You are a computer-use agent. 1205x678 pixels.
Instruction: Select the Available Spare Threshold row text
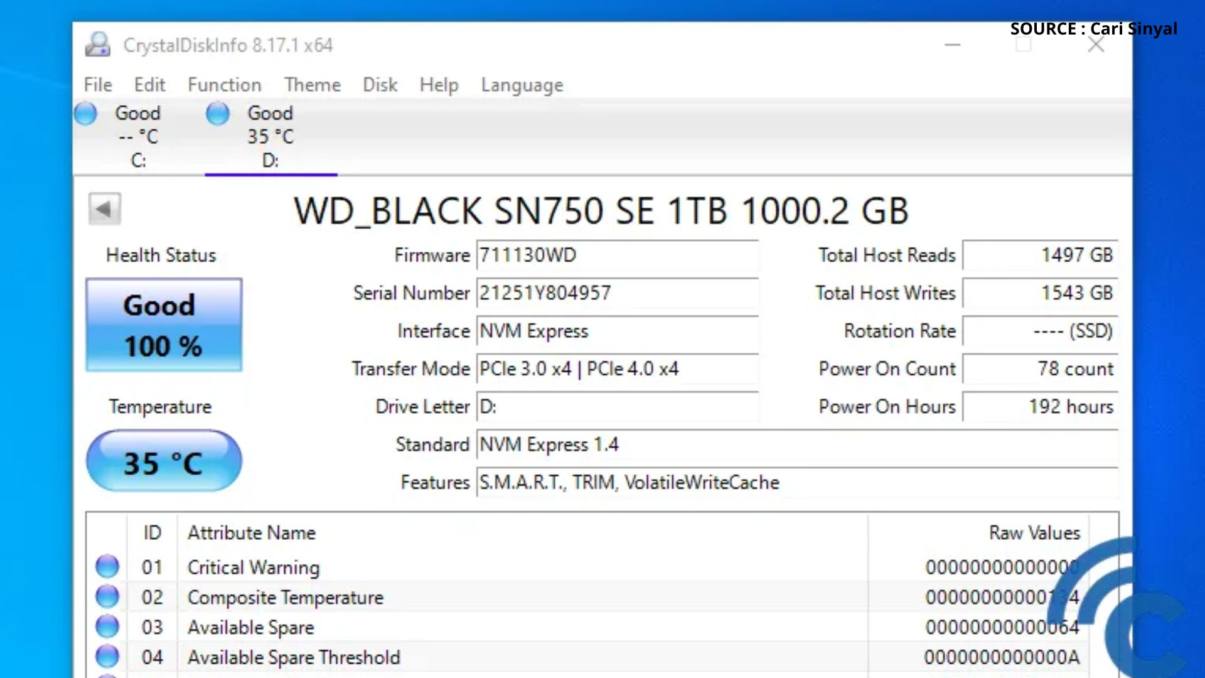click(294, 657)
